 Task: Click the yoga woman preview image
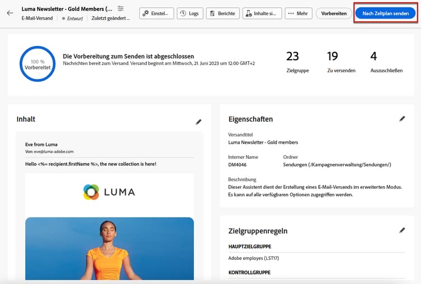pos(109,249)
